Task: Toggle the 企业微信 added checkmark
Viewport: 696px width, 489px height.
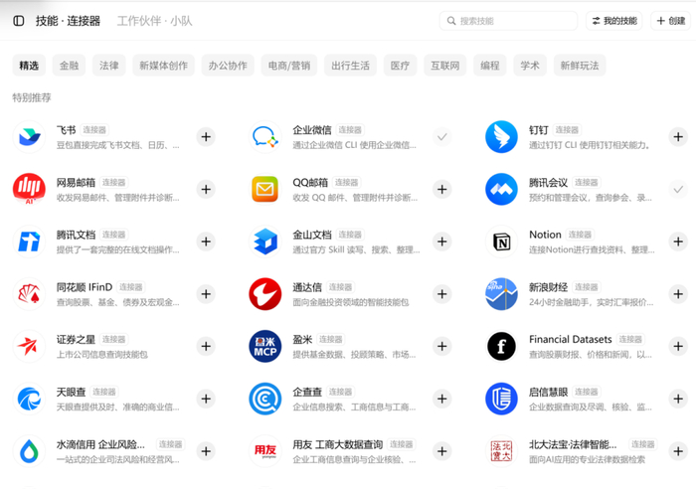Action: (442, 137)
